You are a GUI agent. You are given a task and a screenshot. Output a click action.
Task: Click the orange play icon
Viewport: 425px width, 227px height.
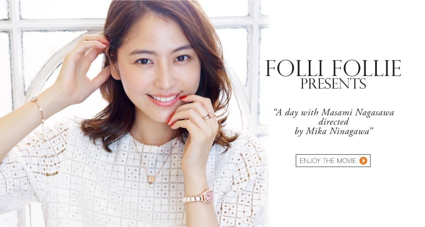point(363,161)
